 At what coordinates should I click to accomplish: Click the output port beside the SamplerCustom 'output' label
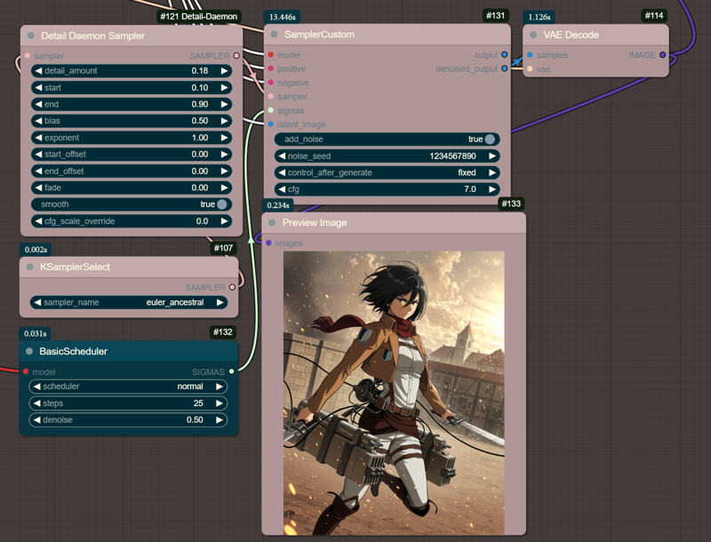pos(504,55)
